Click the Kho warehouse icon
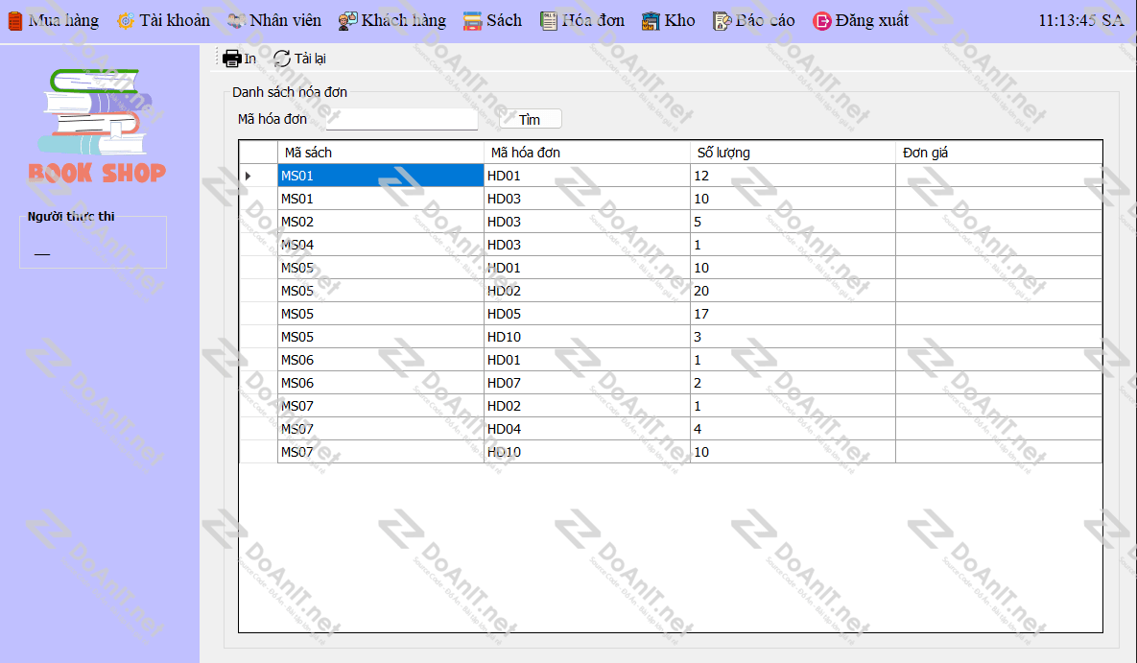Viewport: 1137px width, 663px height. [x=651, y=21]
